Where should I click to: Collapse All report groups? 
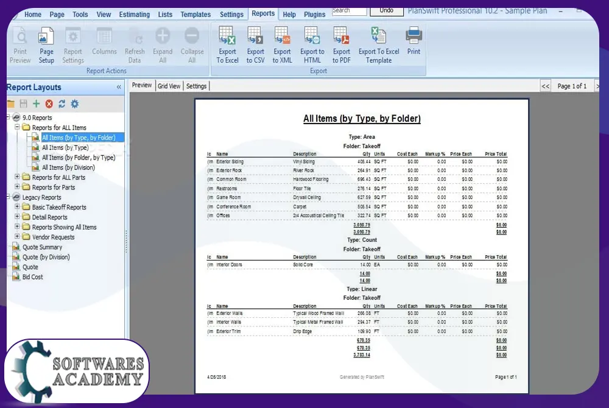point(192,46)
